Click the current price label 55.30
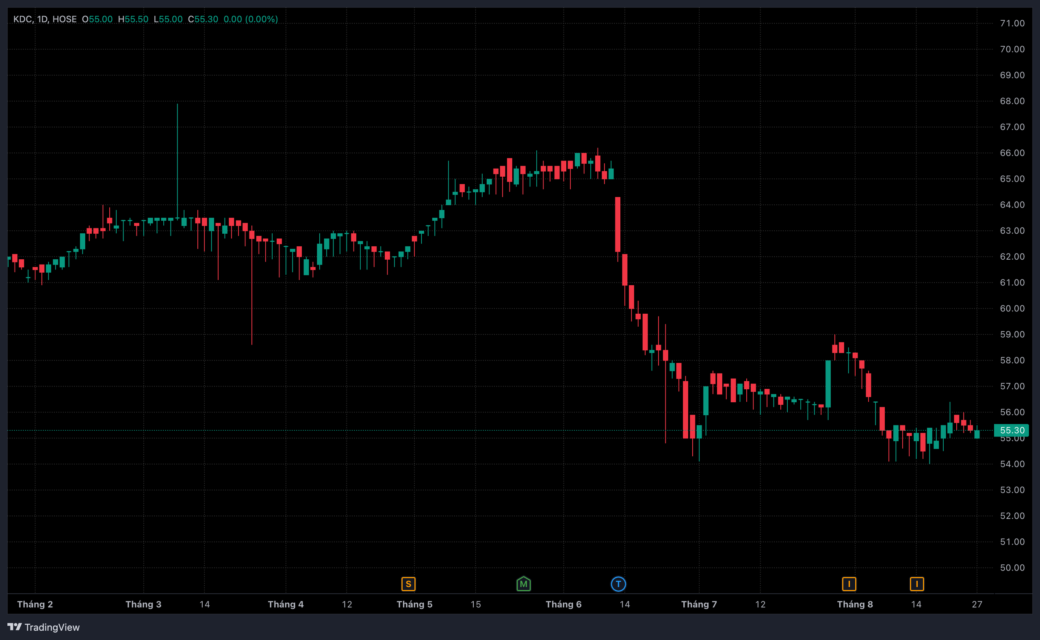 coord(1012,430)
